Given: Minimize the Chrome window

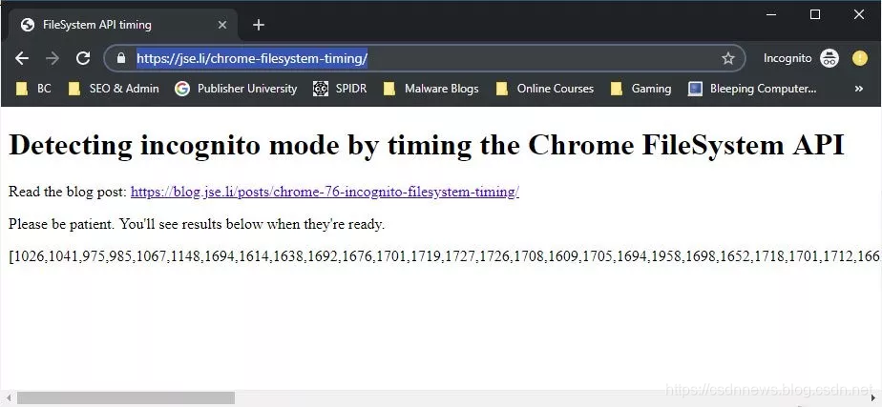Looking at the screenshot, I should 771,14.
